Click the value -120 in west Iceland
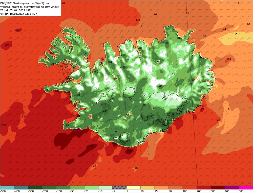Screen dimensions: 253x193 [x=77, y=95]
